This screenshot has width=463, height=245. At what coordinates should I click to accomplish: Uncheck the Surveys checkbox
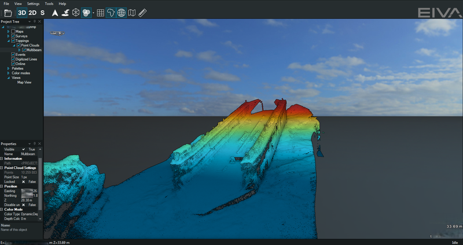click(13, 36)
